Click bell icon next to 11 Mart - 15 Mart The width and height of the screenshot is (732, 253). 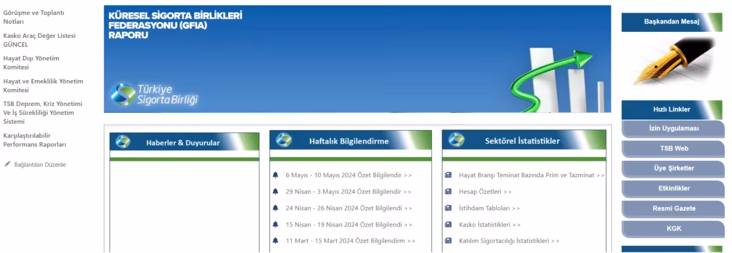click(x=276, y=240)
